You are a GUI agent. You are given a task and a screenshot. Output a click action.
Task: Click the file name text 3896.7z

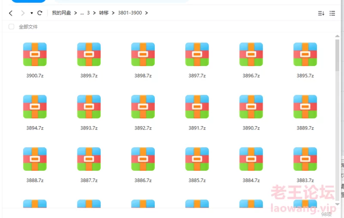[251, 76]
